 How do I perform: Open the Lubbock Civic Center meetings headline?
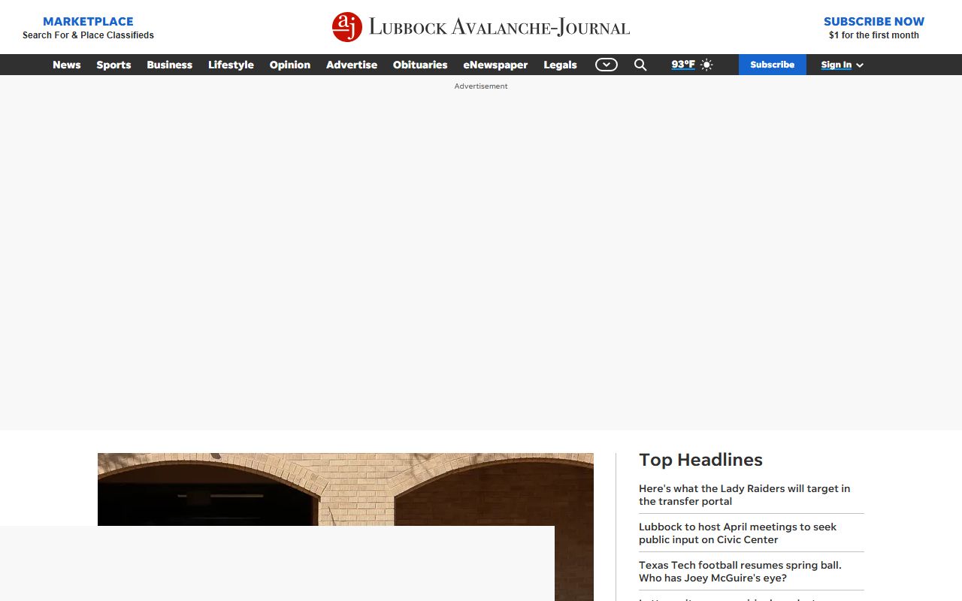737,533
